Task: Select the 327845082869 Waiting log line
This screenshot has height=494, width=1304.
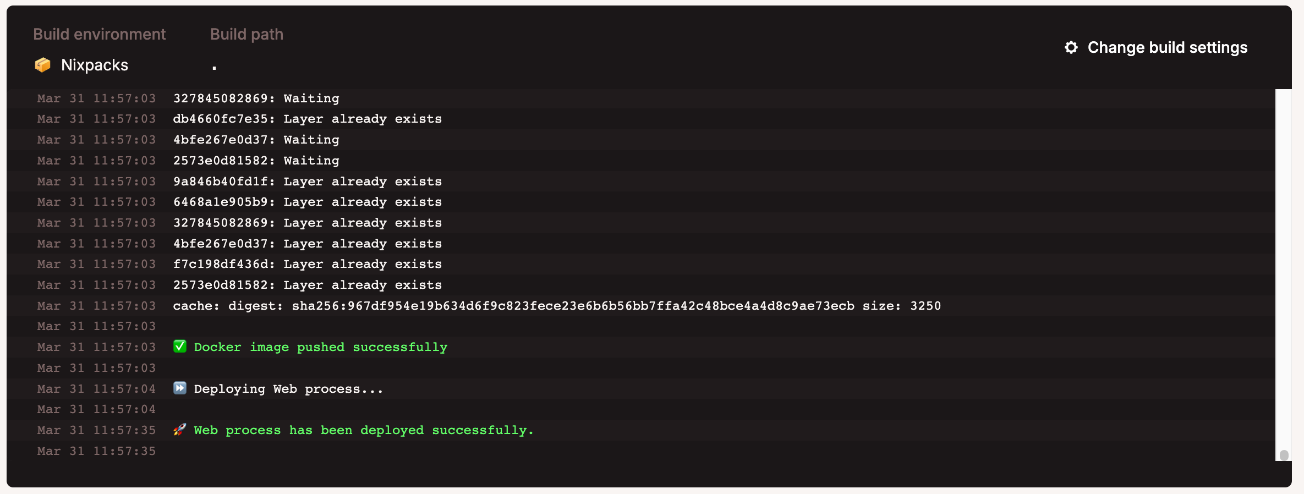Action: point(256,98)
